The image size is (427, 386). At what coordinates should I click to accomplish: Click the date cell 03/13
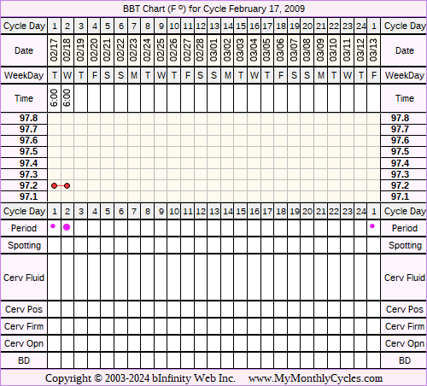pos(374,50)
